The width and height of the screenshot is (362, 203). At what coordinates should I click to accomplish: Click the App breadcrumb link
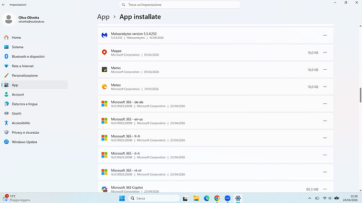tap(103, 17)
